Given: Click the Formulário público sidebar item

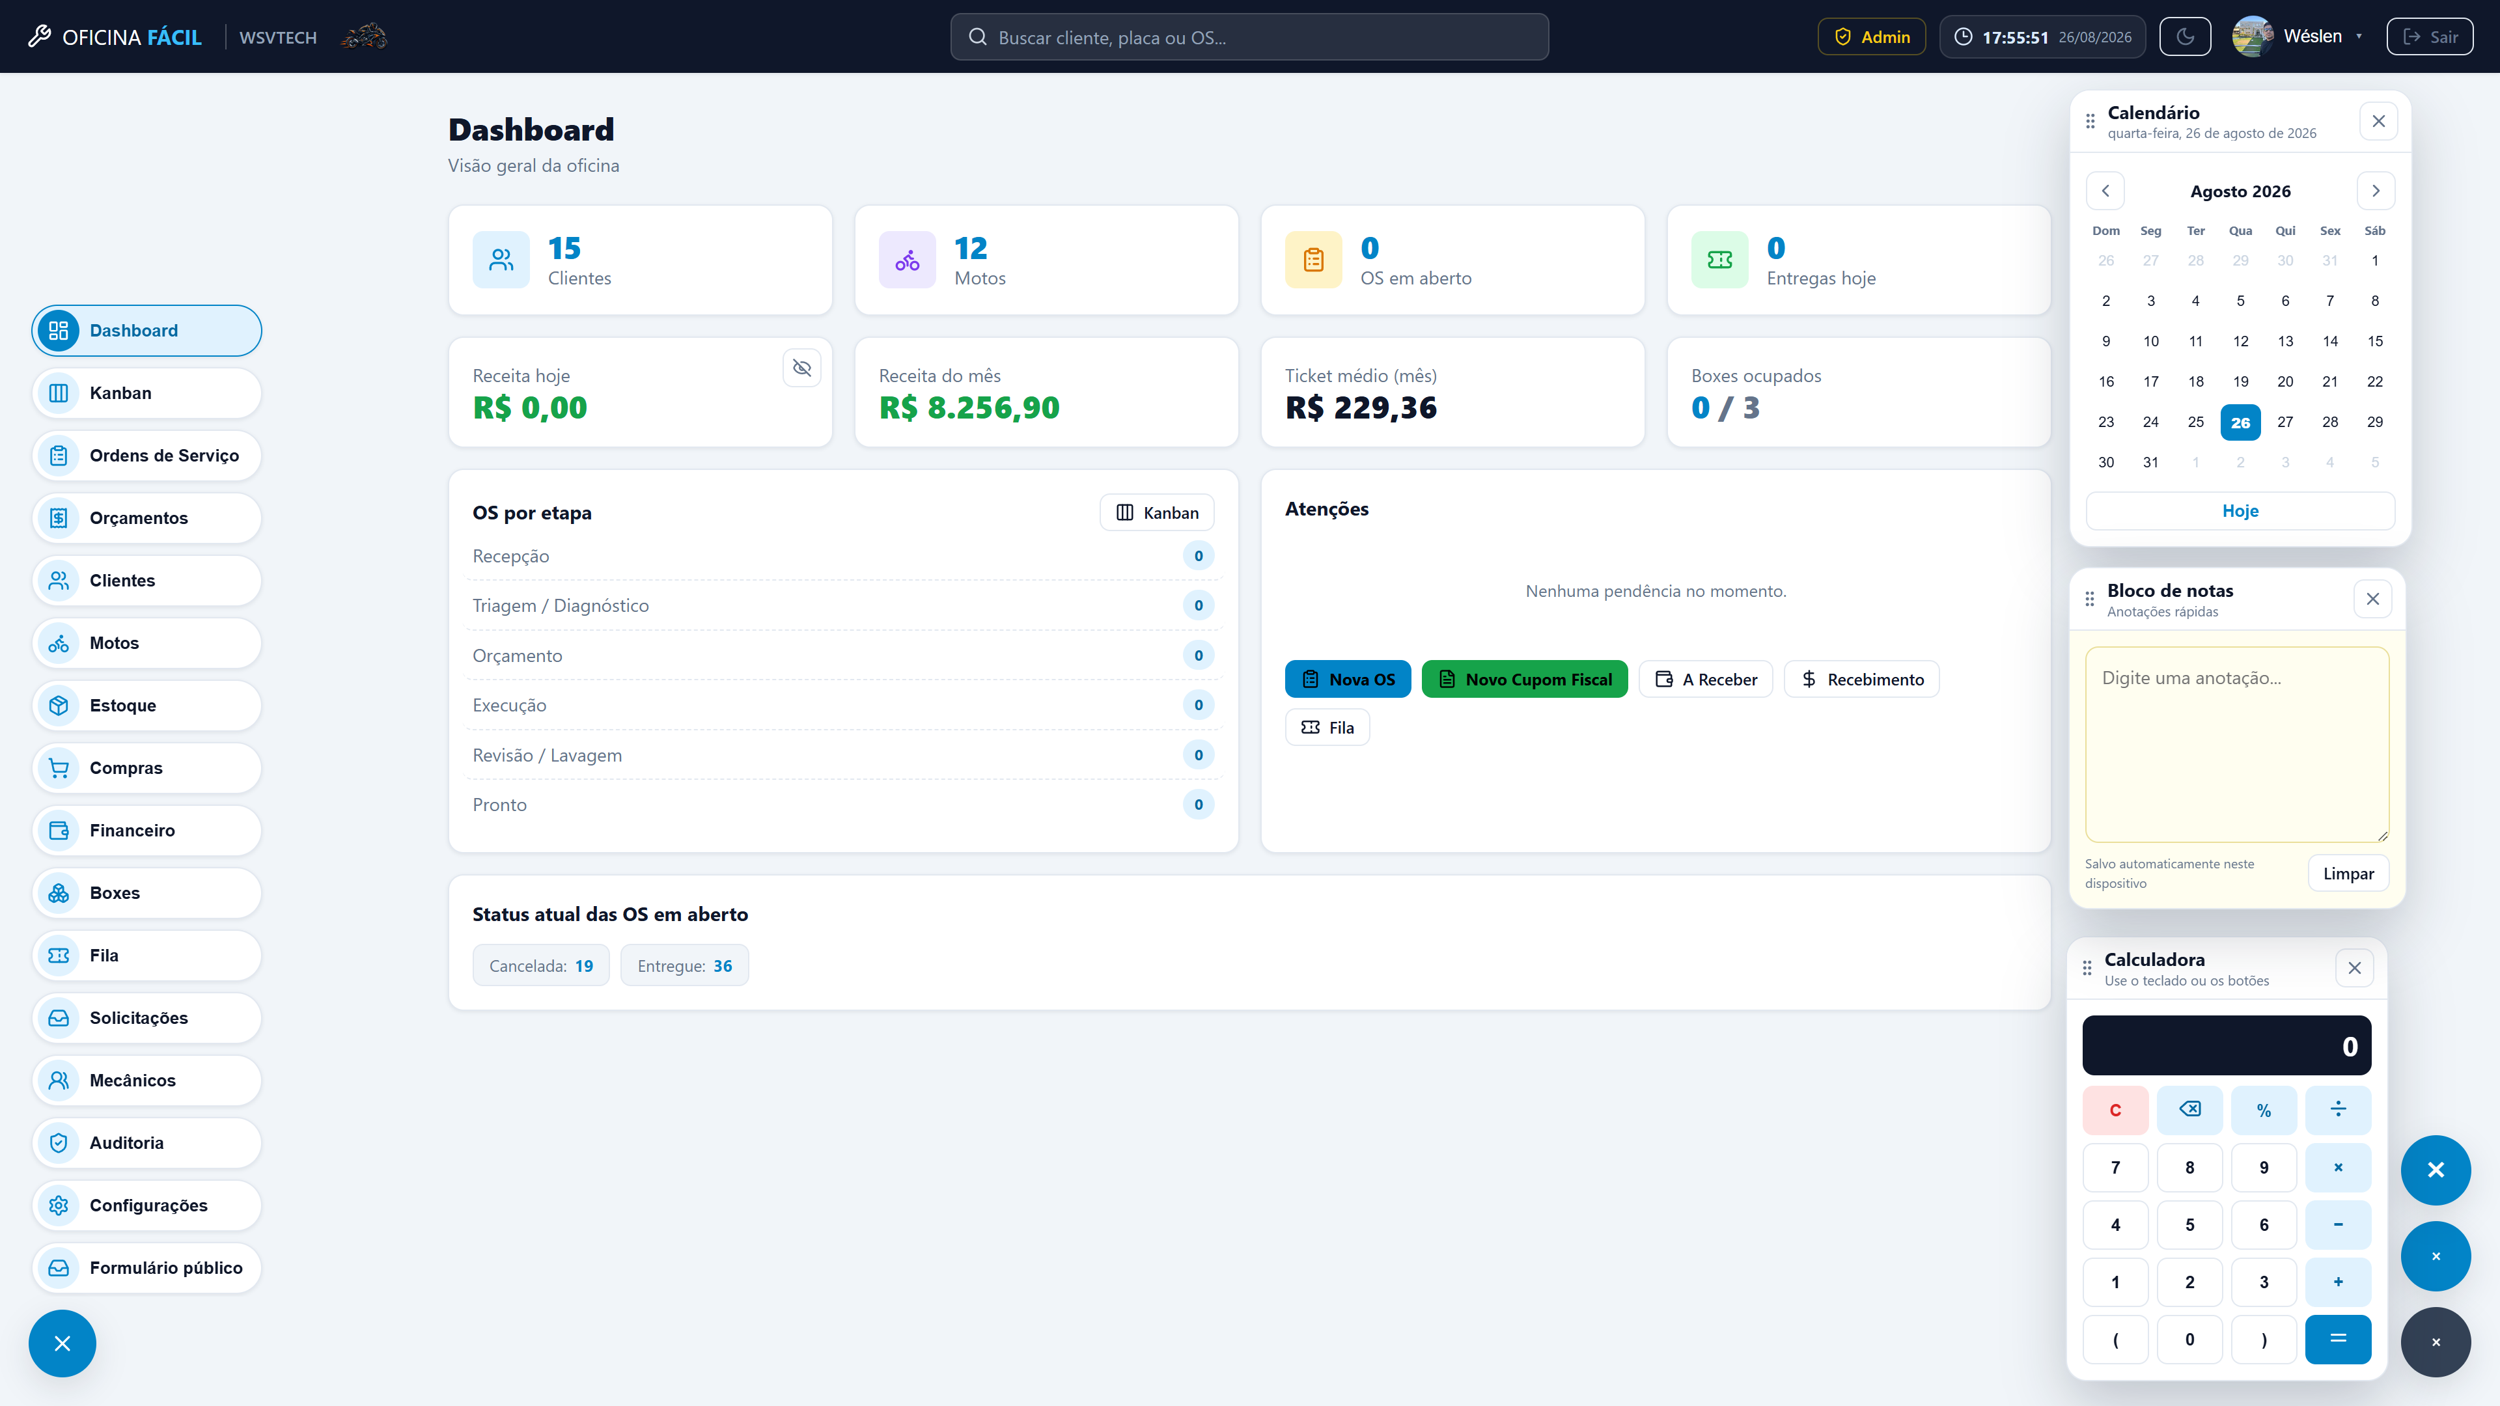Looking at the screenshot, I should 146,1268.
